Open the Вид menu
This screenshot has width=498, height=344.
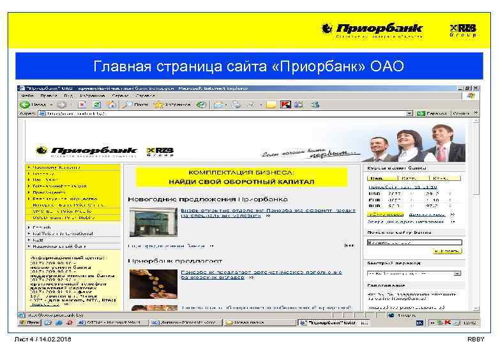coord(68,96)
